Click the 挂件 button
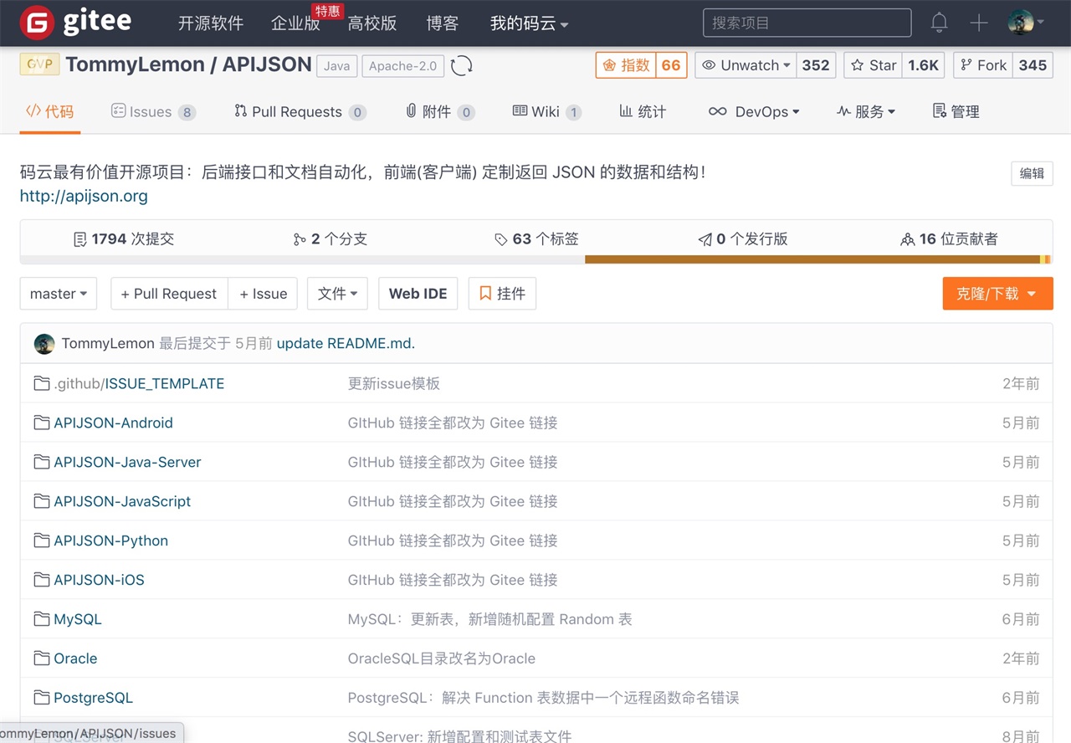This screenshot has width=1071, height=743. (502, 294)
